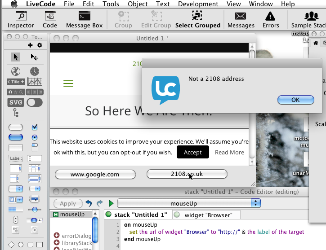This screenshot has height=250, width=326.
Task: Click the 2108.co.uk button
Action: click(187, 174)
